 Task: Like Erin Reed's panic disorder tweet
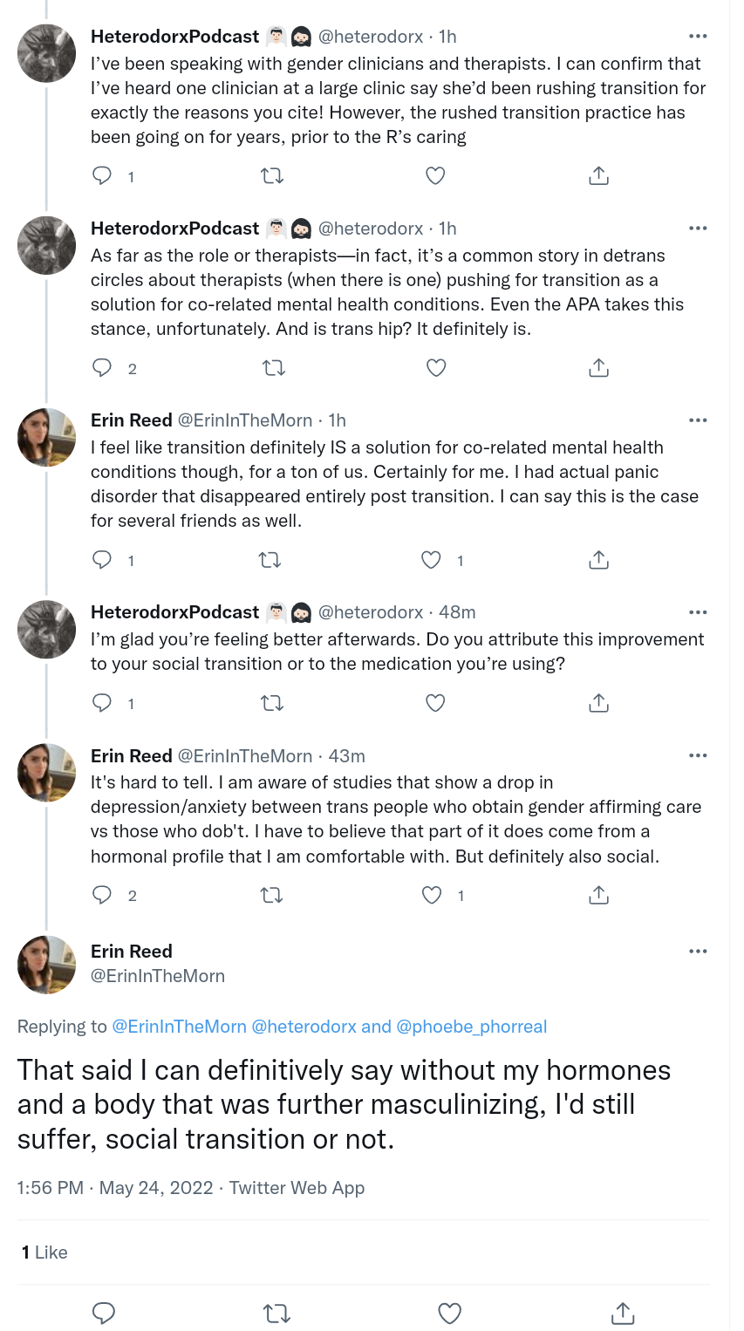(432, 560)
